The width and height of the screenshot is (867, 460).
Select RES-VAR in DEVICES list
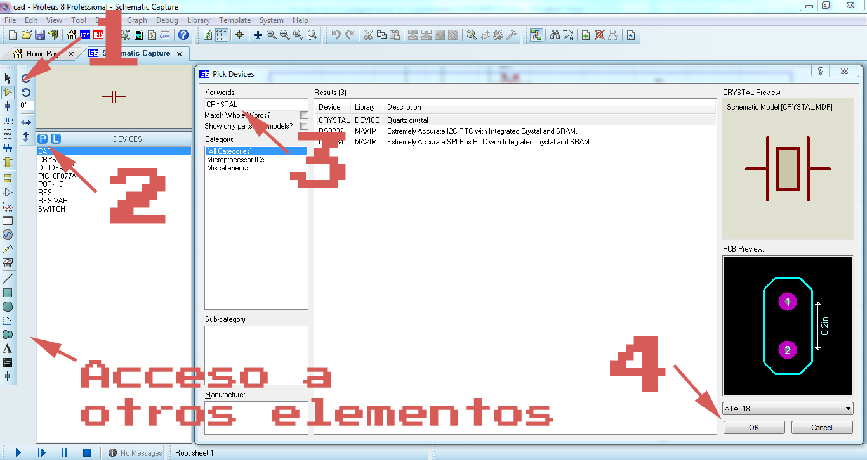coord(53,201)
